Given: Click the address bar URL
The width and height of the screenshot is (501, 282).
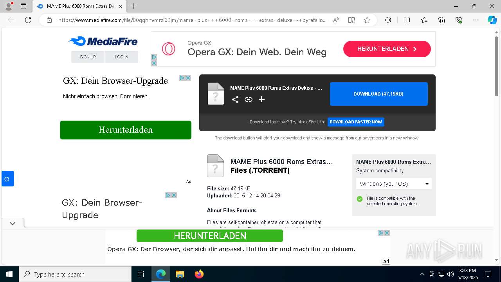Looking at the screenshot, I should (x=192, y=20).
